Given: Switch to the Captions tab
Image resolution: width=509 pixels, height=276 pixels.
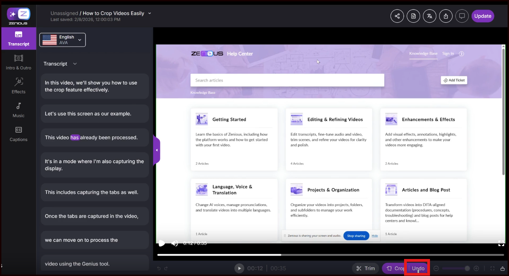Looking at the screenshot, I should [18, 133].
